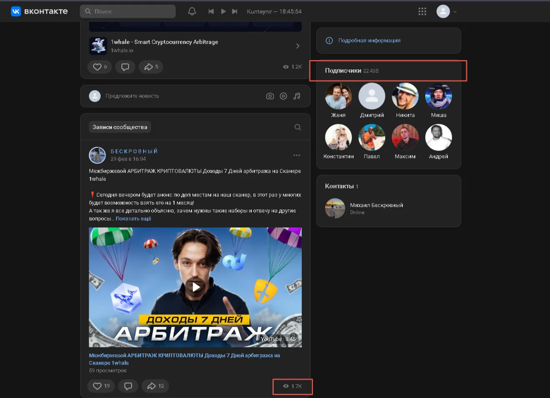Open the Контакты section header

(341, 186)
